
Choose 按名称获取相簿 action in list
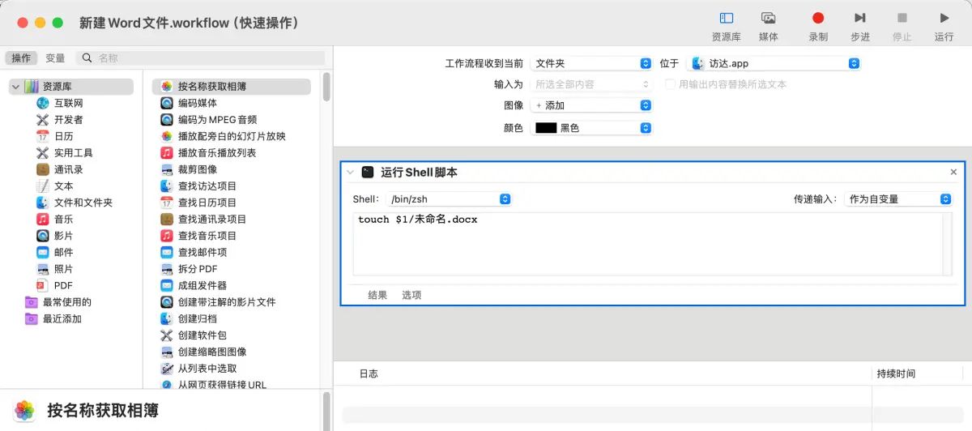212,87
